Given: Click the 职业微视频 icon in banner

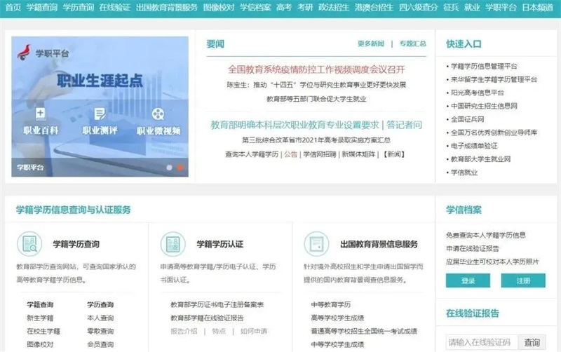Looking at the screenshot, I should tap(158, 114).
